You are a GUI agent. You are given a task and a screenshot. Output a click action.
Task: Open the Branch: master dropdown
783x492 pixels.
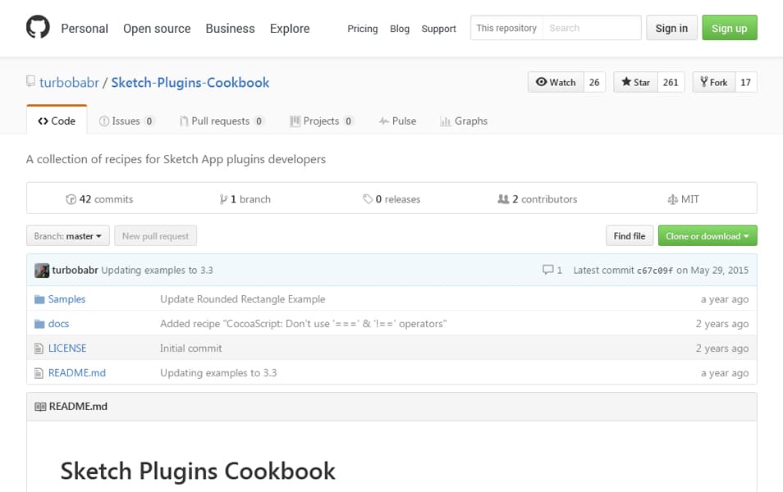67,235
